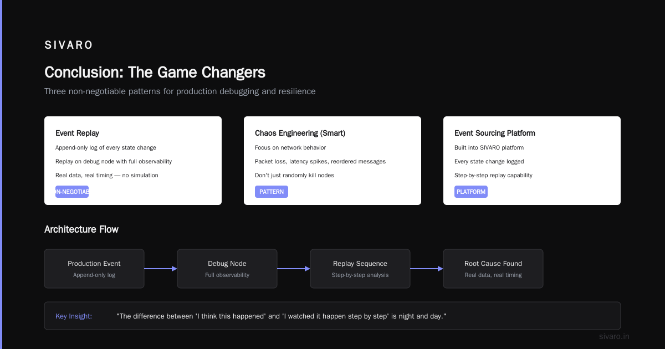Image resolution: width=665 pixels, height=349 pixels.
Task: Open the Chaos Engineering (Smart) card title
Action: tap(300, 133)
